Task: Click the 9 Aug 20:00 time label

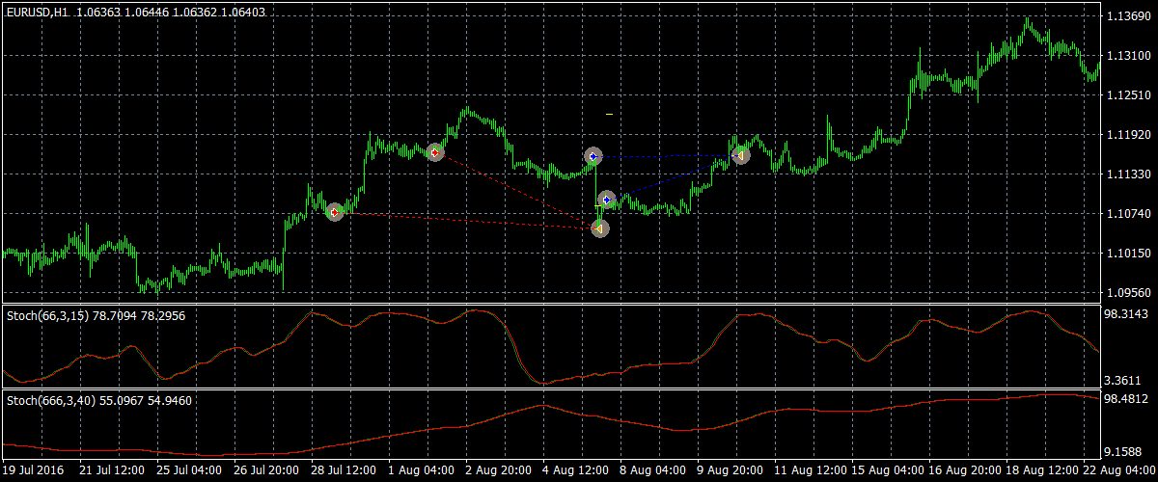Action: 730,471
